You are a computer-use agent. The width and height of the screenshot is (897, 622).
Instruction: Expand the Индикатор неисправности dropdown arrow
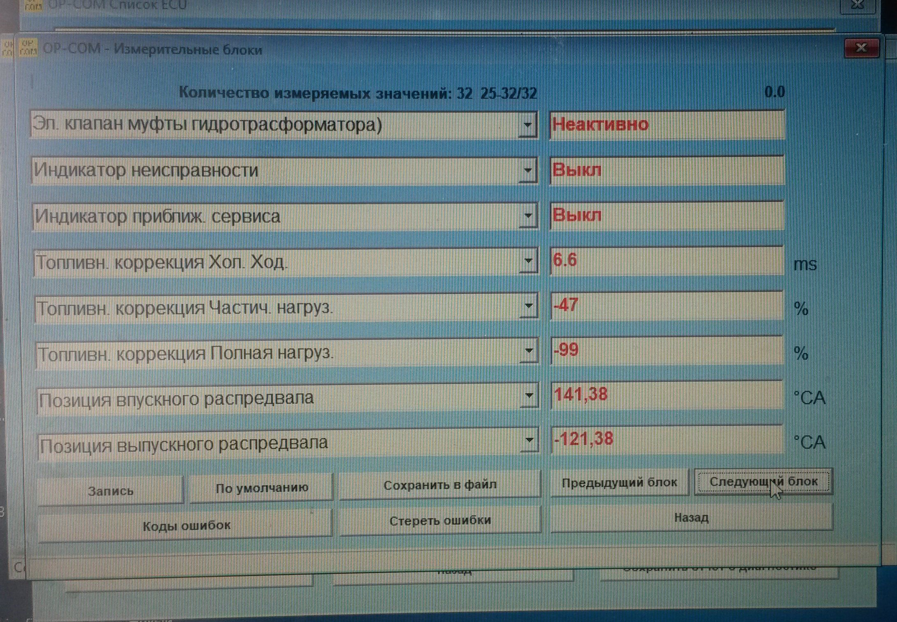528,170
